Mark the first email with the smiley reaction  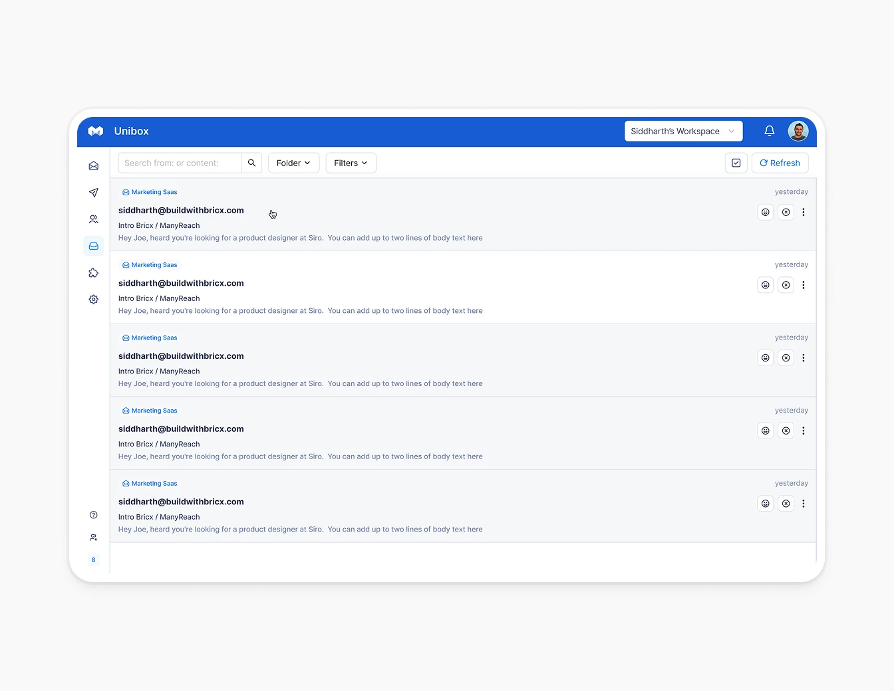(765, 212)
